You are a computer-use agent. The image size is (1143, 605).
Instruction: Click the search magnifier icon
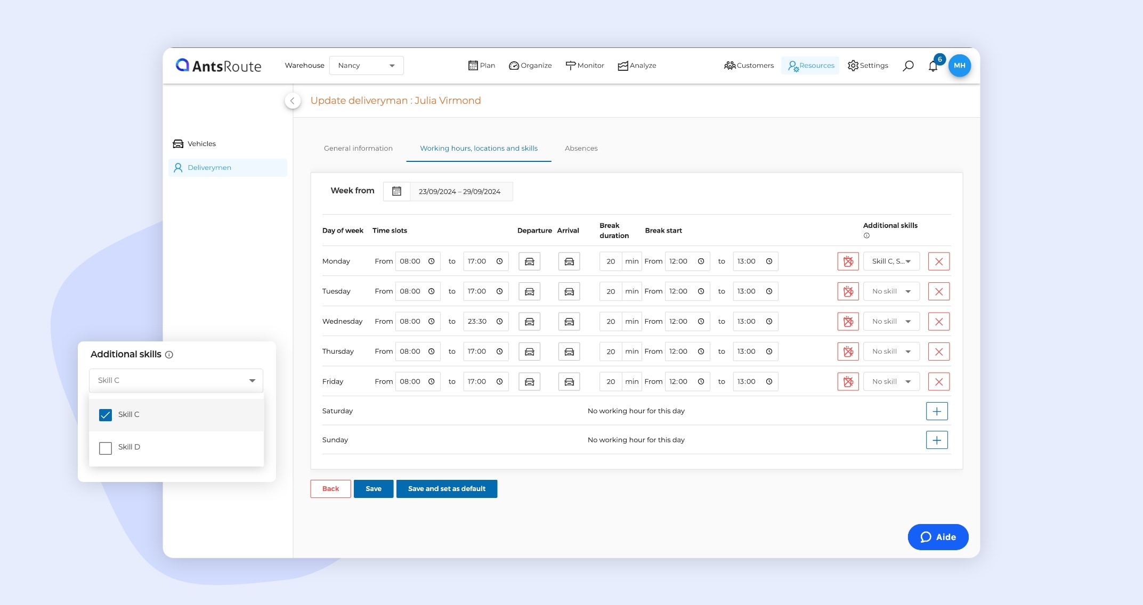coord(908,66)
